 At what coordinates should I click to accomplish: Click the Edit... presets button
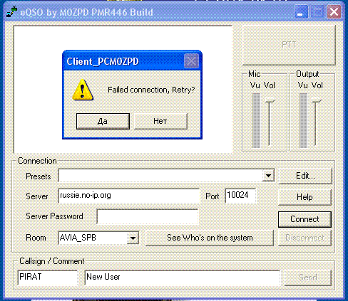click(x=305, y=176)
